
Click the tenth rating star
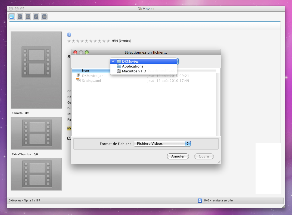pos(108,41)
